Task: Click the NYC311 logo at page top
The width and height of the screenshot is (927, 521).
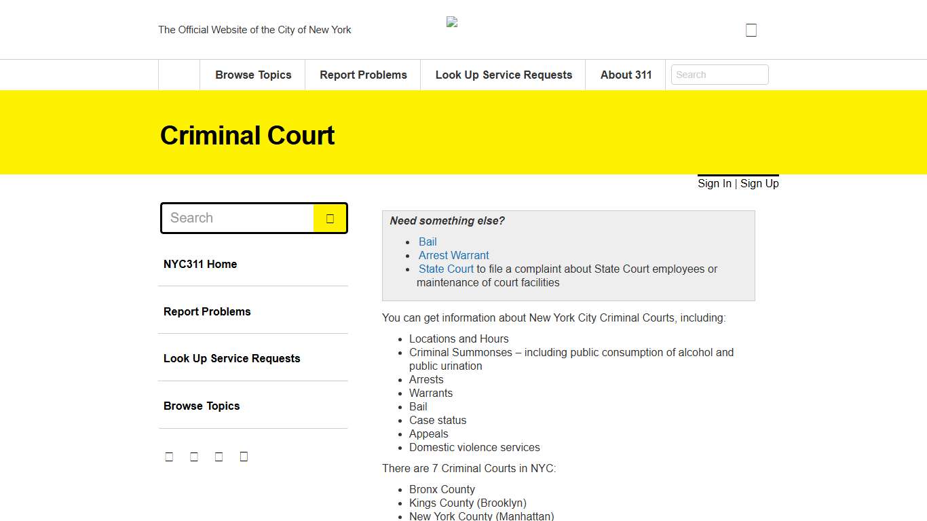Action: [452, 21]
